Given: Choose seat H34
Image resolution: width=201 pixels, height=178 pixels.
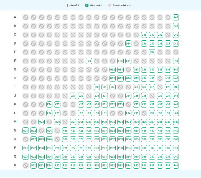Looking at the screenshot, I should point(128,78).
